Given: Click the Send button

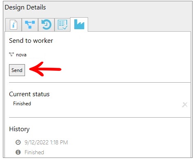Looking at the screenshot, I should 17,70.
